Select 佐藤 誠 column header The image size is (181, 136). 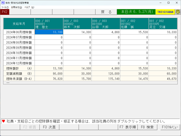pos(134,24)
